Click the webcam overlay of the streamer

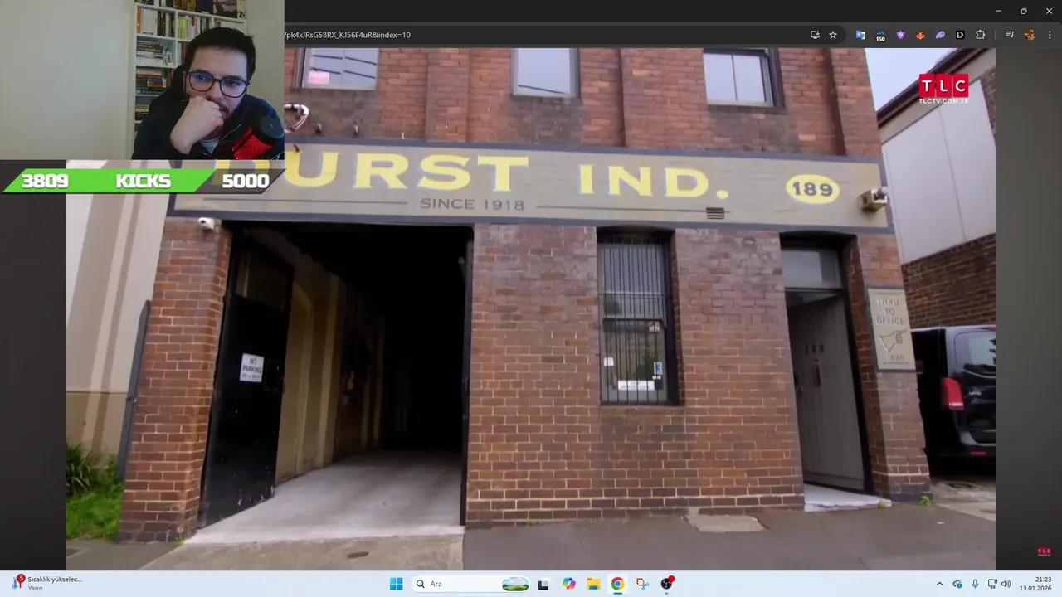click(x=142, y=80)
